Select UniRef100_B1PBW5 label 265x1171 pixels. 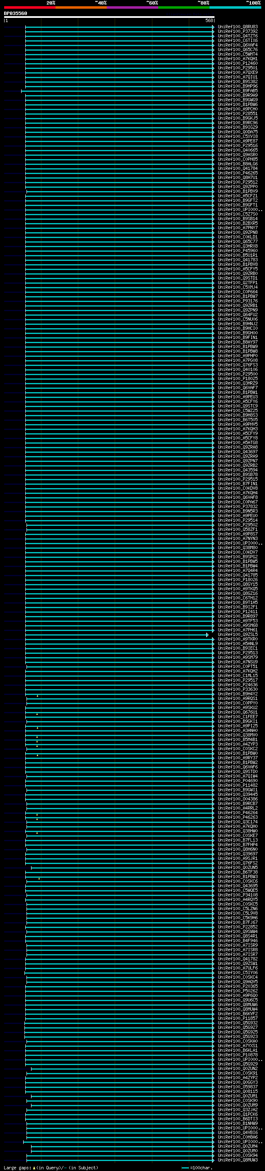237,561
